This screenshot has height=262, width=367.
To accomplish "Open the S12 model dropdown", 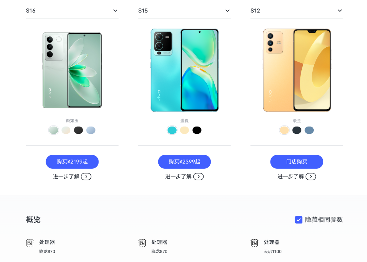I will point(297,11).
